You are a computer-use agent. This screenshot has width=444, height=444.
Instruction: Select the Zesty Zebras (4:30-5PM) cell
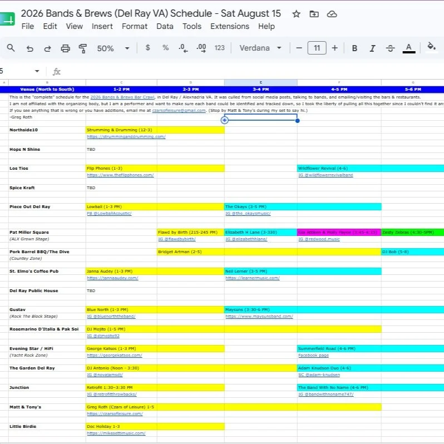pyautogui.click(x=413, y=232)
